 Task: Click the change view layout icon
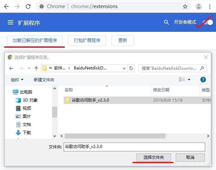182,80
